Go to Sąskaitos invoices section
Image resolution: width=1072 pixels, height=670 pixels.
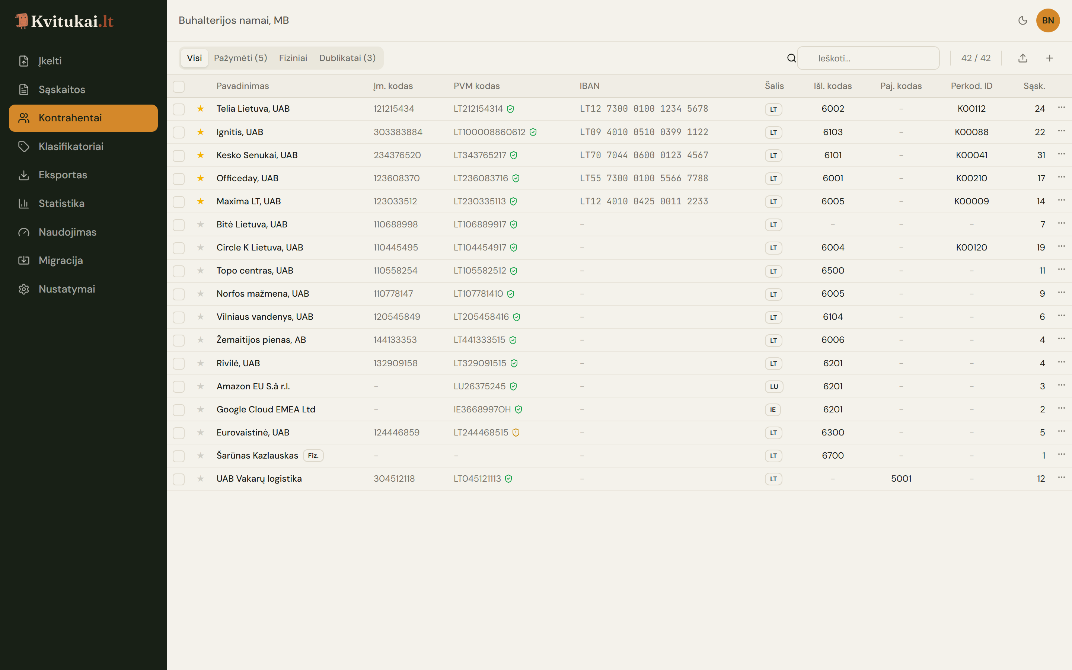tap(83, 89)
